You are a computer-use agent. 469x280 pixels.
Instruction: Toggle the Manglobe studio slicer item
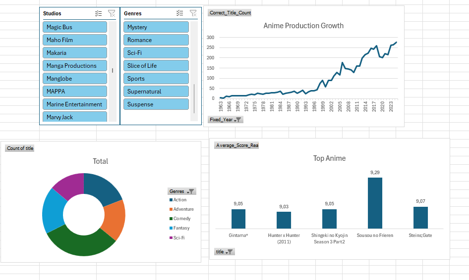coord(75,79)
